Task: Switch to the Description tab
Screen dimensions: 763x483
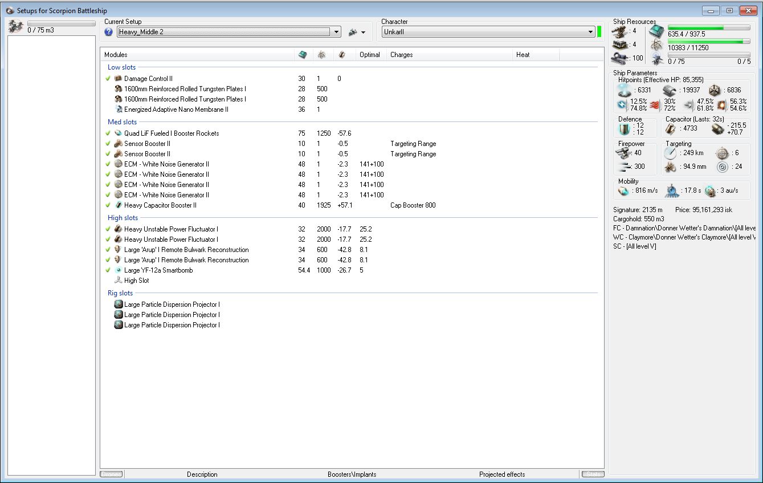Action: [202, 474]
